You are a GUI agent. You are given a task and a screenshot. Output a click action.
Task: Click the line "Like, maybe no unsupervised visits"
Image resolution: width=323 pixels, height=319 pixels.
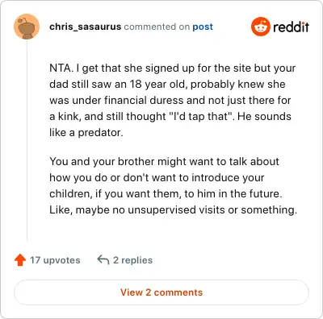tap(173, 209)
